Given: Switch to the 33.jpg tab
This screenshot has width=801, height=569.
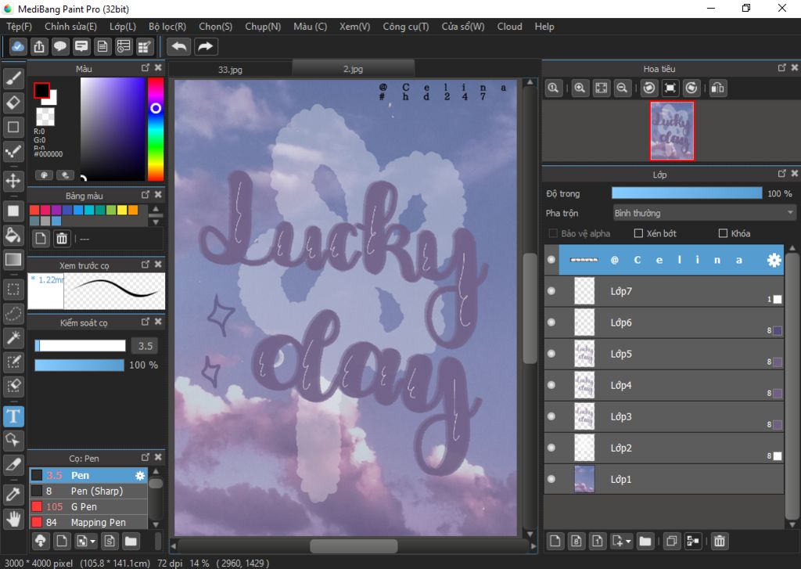Looking at the screenshot, I should 231,69.
